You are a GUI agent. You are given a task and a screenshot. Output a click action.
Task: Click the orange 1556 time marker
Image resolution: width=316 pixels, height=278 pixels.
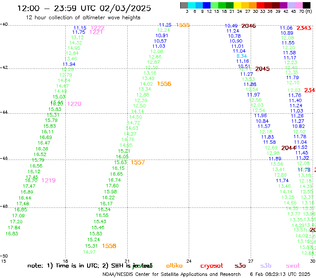click(x=164, y=84)
